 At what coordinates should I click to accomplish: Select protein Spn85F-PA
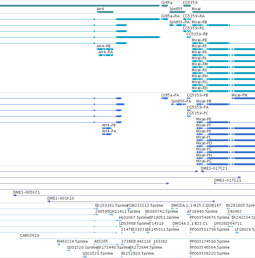point(181,101)
